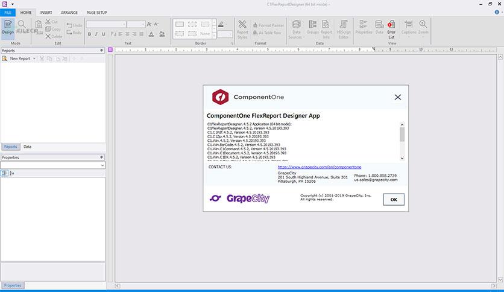Sort properties alphabetically

[x=12, y=173]
